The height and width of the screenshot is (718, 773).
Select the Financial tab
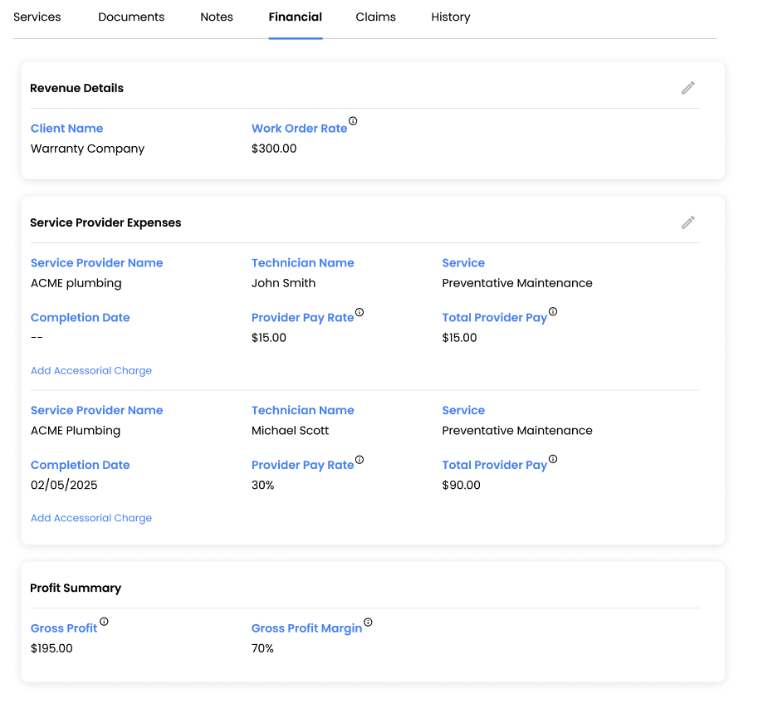[296, 17]
